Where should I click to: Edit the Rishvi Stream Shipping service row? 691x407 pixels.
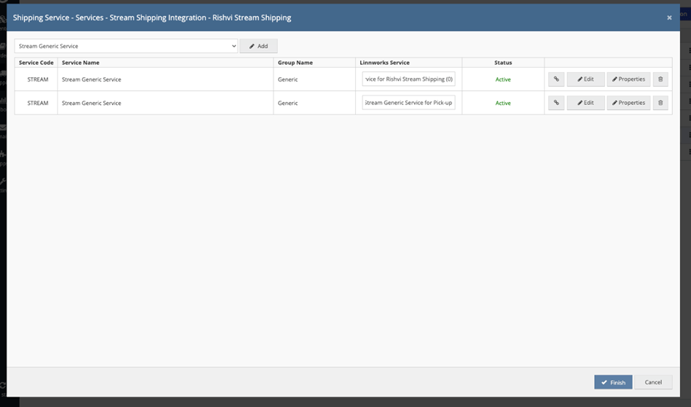[585, 79]
